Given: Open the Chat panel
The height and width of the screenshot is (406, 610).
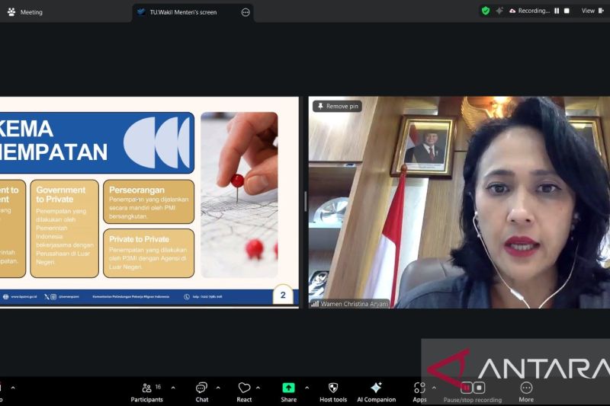Looking at the screenshot, I should 201,388.
